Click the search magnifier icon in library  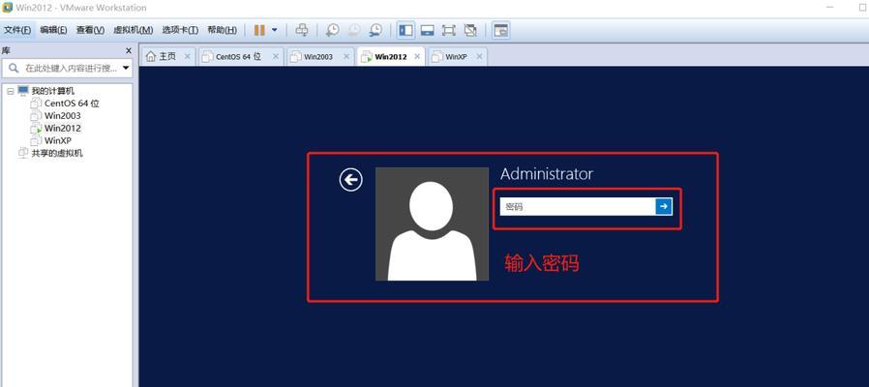pyautogui.click(x=14, y=68)
